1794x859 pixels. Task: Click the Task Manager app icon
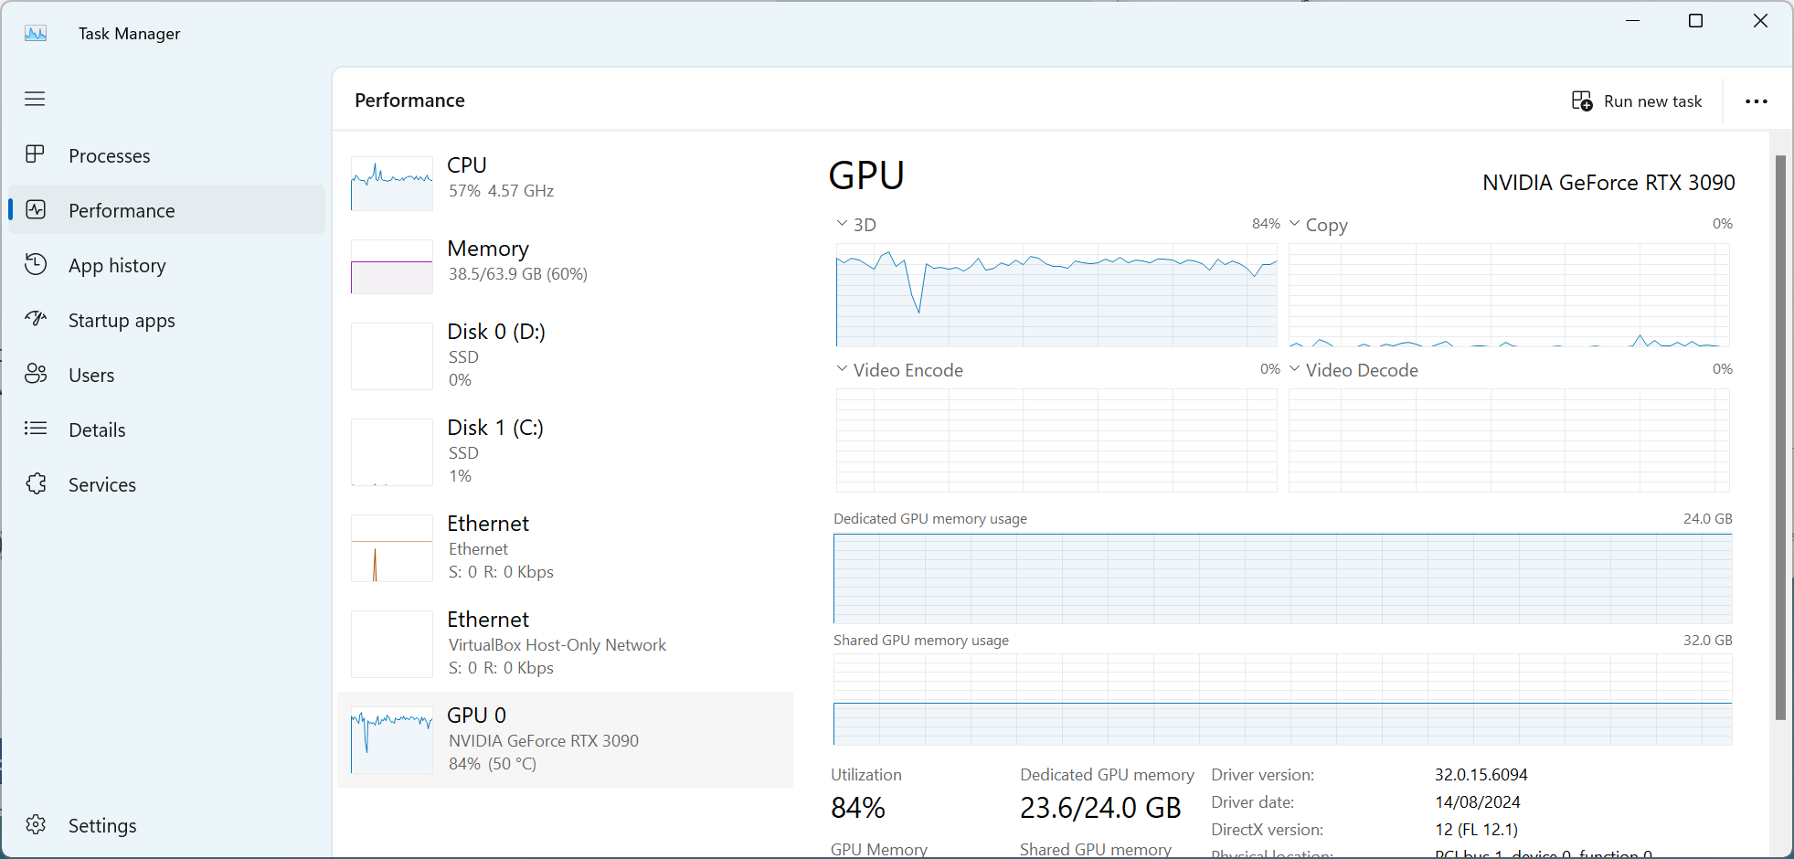[x=36, y=34]
